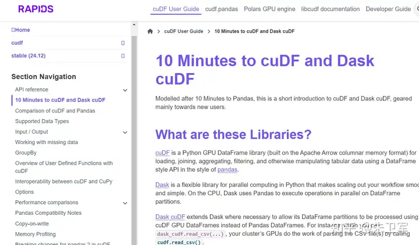
Task: Open API reference page
Action: (x=31, y=89)
